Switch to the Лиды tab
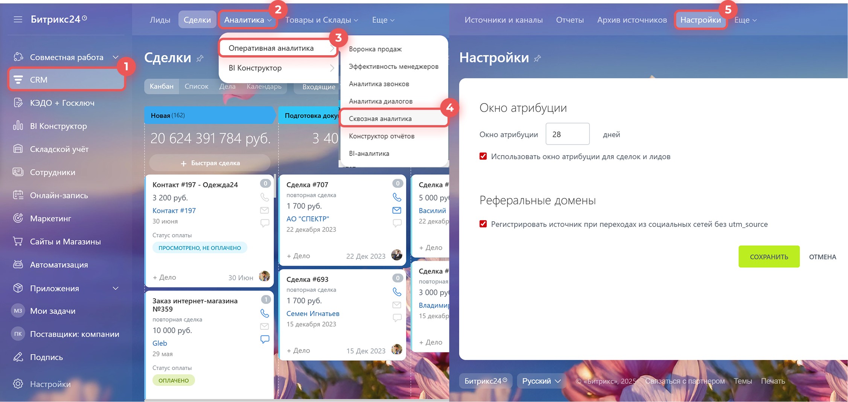The image size is (848, 402). pos(160,20)
